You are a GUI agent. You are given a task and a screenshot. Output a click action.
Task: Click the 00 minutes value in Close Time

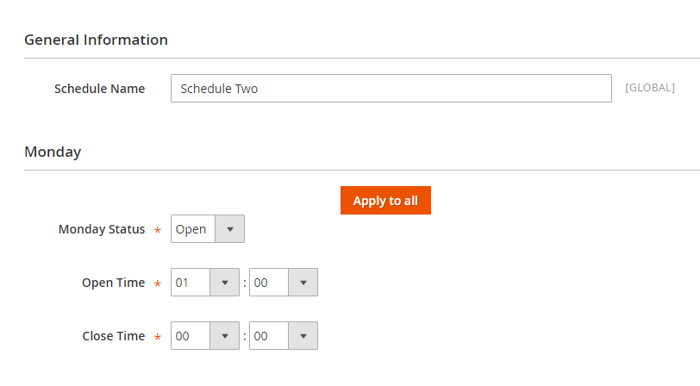pos(268,336)
